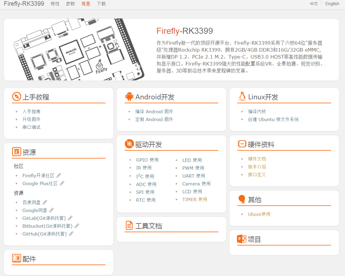Open the Uboot使用 link
Screen dimensions: 345x276
(259, 214)
